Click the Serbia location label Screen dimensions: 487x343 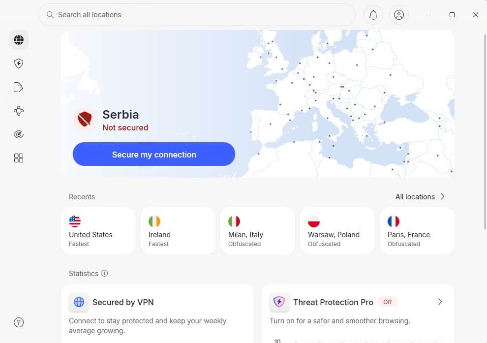pyautogui.click(x=121, y=115)
